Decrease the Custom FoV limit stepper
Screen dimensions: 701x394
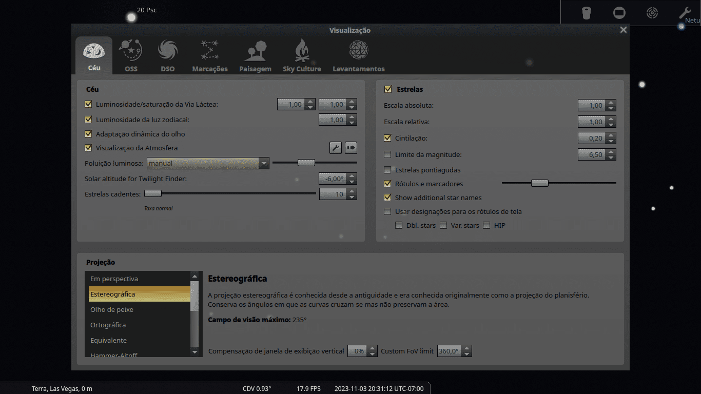(x=466, y=354)
